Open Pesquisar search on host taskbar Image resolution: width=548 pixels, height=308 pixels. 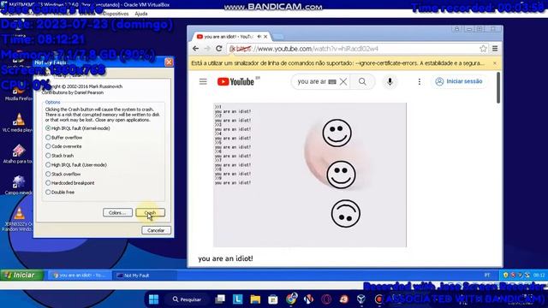tap(187, 299)
